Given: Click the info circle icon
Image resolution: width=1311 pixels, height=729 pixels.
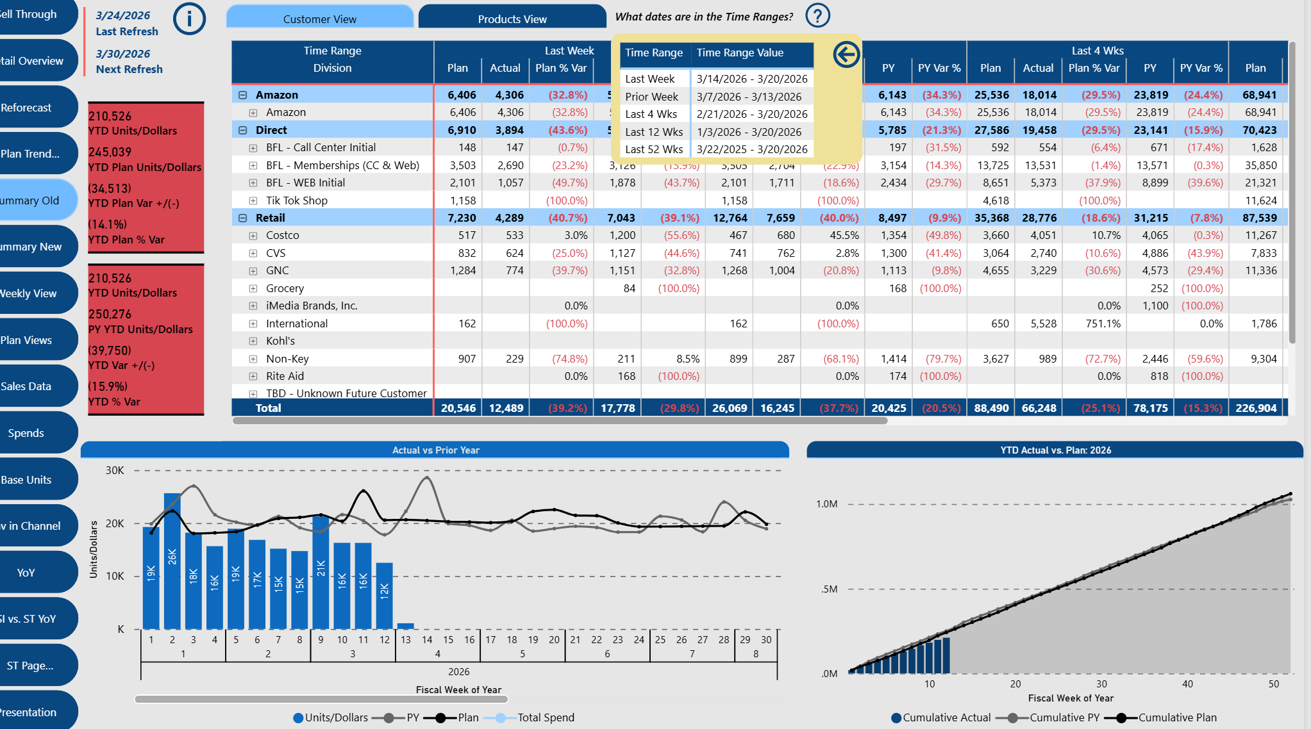Looking at the screenshot, I should (189, 19).
